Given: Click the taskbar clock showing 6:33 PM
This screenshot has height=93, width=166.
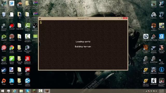Looking at the screenshot, I should pos(162,91).
